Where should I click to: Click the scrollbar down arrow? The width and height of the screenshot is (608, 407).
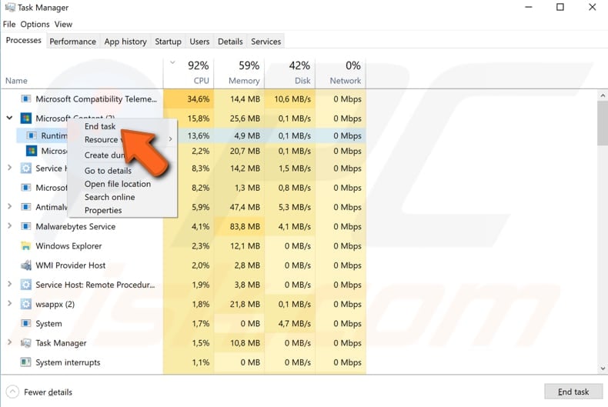click(x=603, y=369)
